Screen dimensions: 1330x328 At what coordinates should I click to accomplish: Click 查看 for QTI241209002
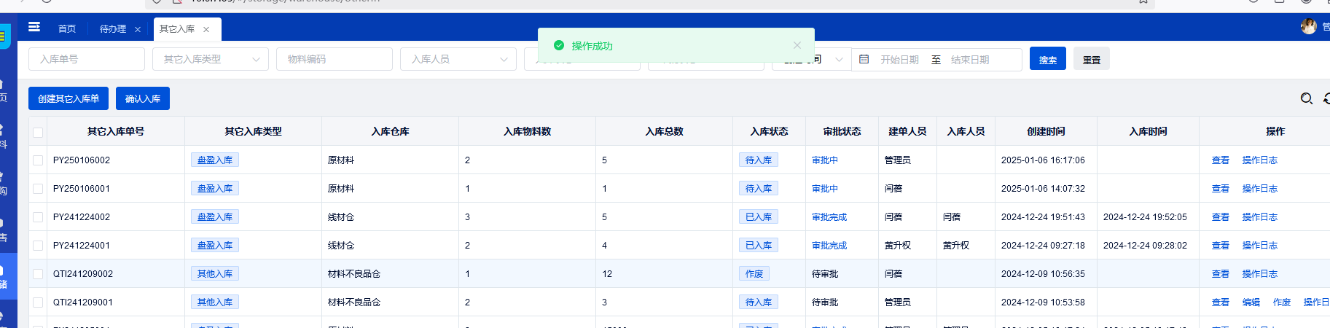(x=1221, y=274)
